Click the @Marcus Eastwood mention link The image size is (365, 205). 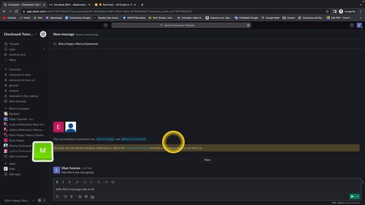(133, 139)
